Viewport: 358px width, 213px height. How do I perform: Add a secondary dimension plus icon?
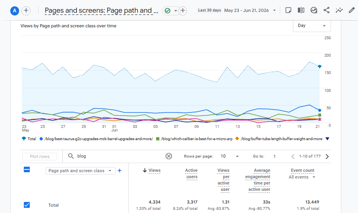119,171
